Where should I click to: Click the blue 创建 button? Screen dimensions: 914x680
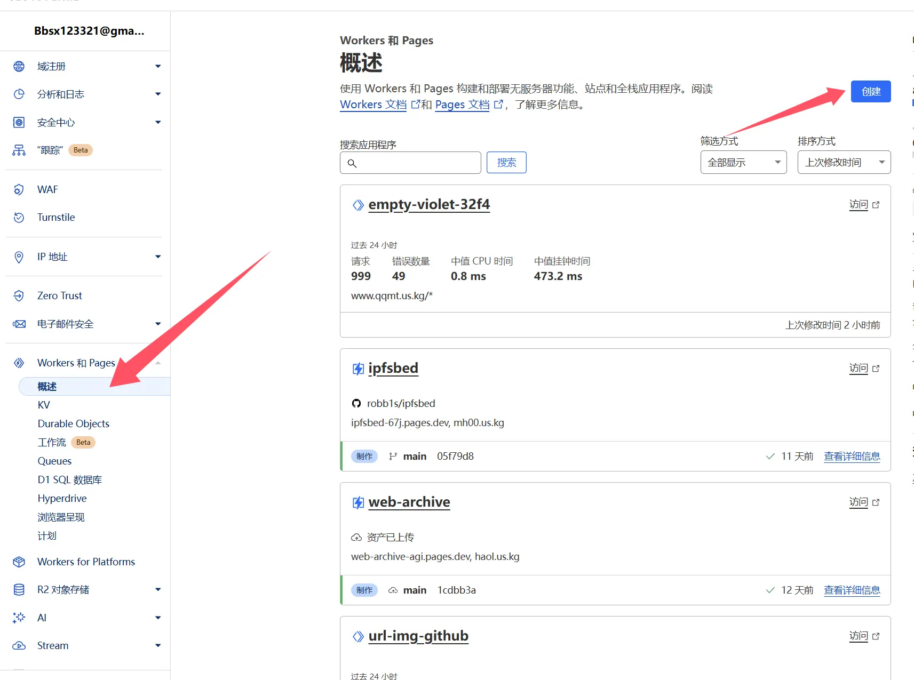(x=871, y=91)
